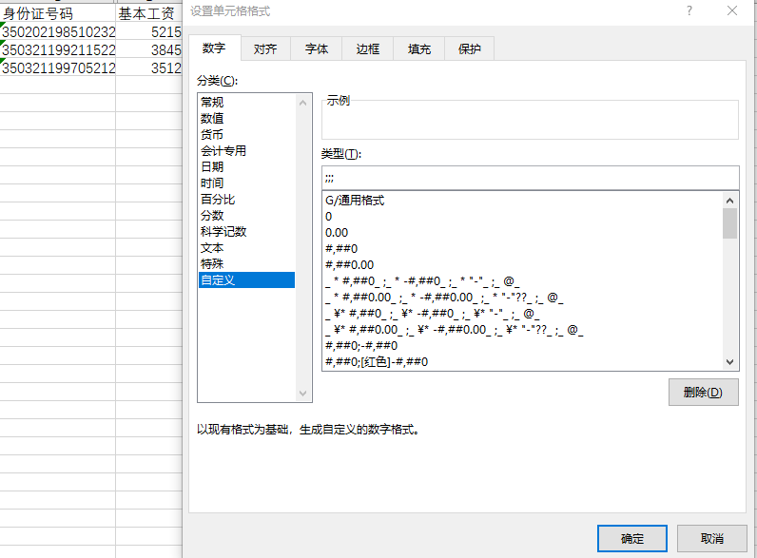Viewport: 757px width, 558px height.
Task: Select format 0 in the type list
Action: [522, 216]
